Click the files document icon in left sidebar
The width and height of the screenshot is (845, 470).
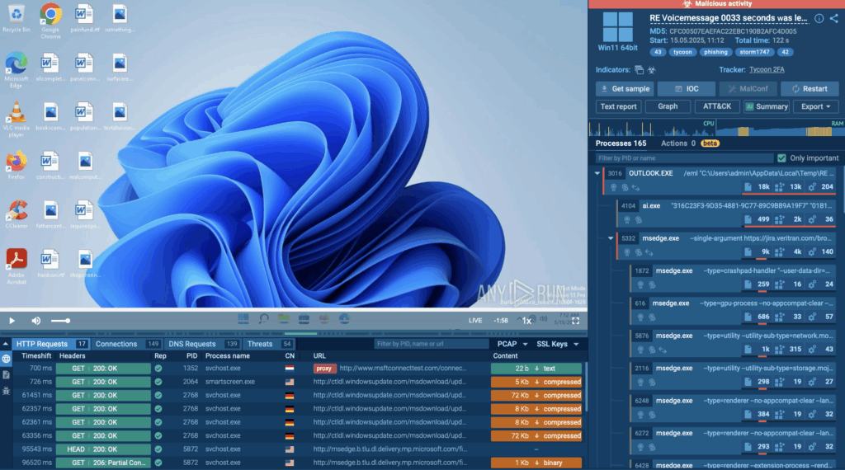point(6,374)
